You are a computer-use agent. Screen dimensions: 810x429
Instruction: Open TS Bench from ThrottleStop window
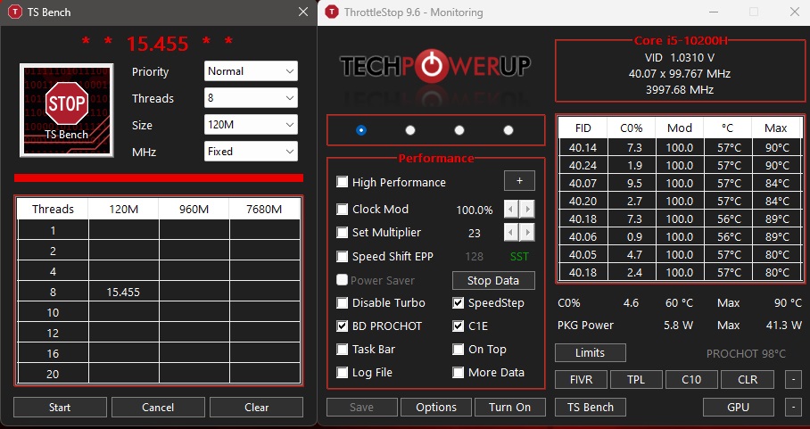[591, 407]
